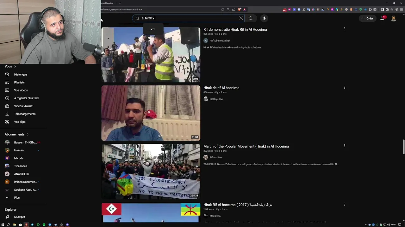Open Med Delta channel
Image resolution: width=405 pixels, height=227 pixels.
click(x=215, y=216)
